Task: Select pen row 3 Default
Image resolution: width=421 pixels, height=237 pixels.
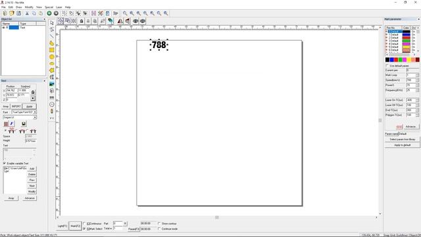Action: click(394, 41)
